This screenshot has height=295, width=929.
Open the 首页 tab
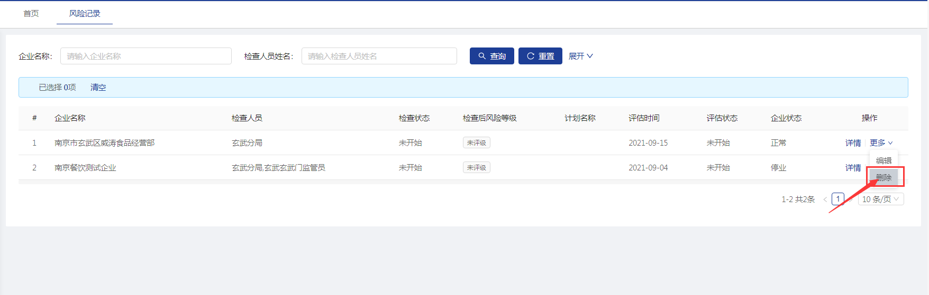[x=31, y=13]
